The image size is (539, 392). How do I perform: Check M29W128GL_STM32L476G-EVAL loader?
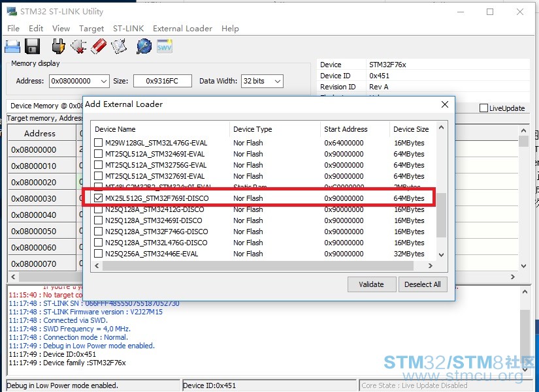coord(98,142)
